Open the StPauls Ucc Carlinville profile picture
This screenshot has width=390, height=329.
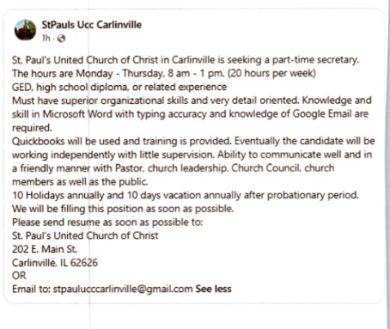(x=25, y=30)
